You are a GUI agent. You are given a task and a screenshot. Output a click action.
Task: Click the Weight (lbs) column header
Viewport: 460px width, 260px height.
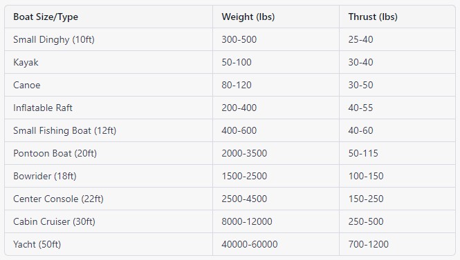[248, 17]
